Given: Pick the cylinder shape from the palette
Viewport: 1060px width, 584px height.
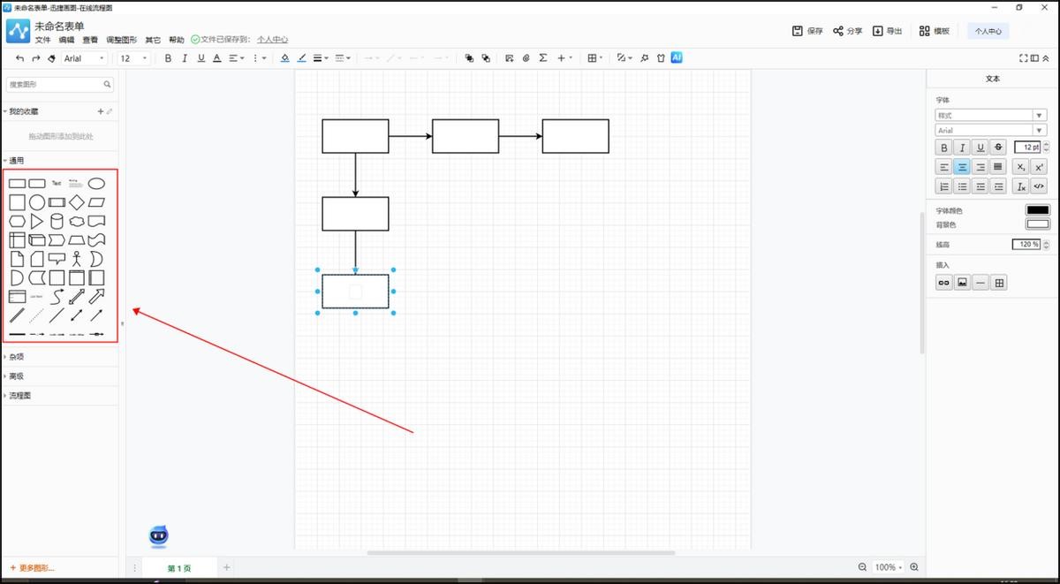Looking at the screenshot, I should [x=57, y=221].
